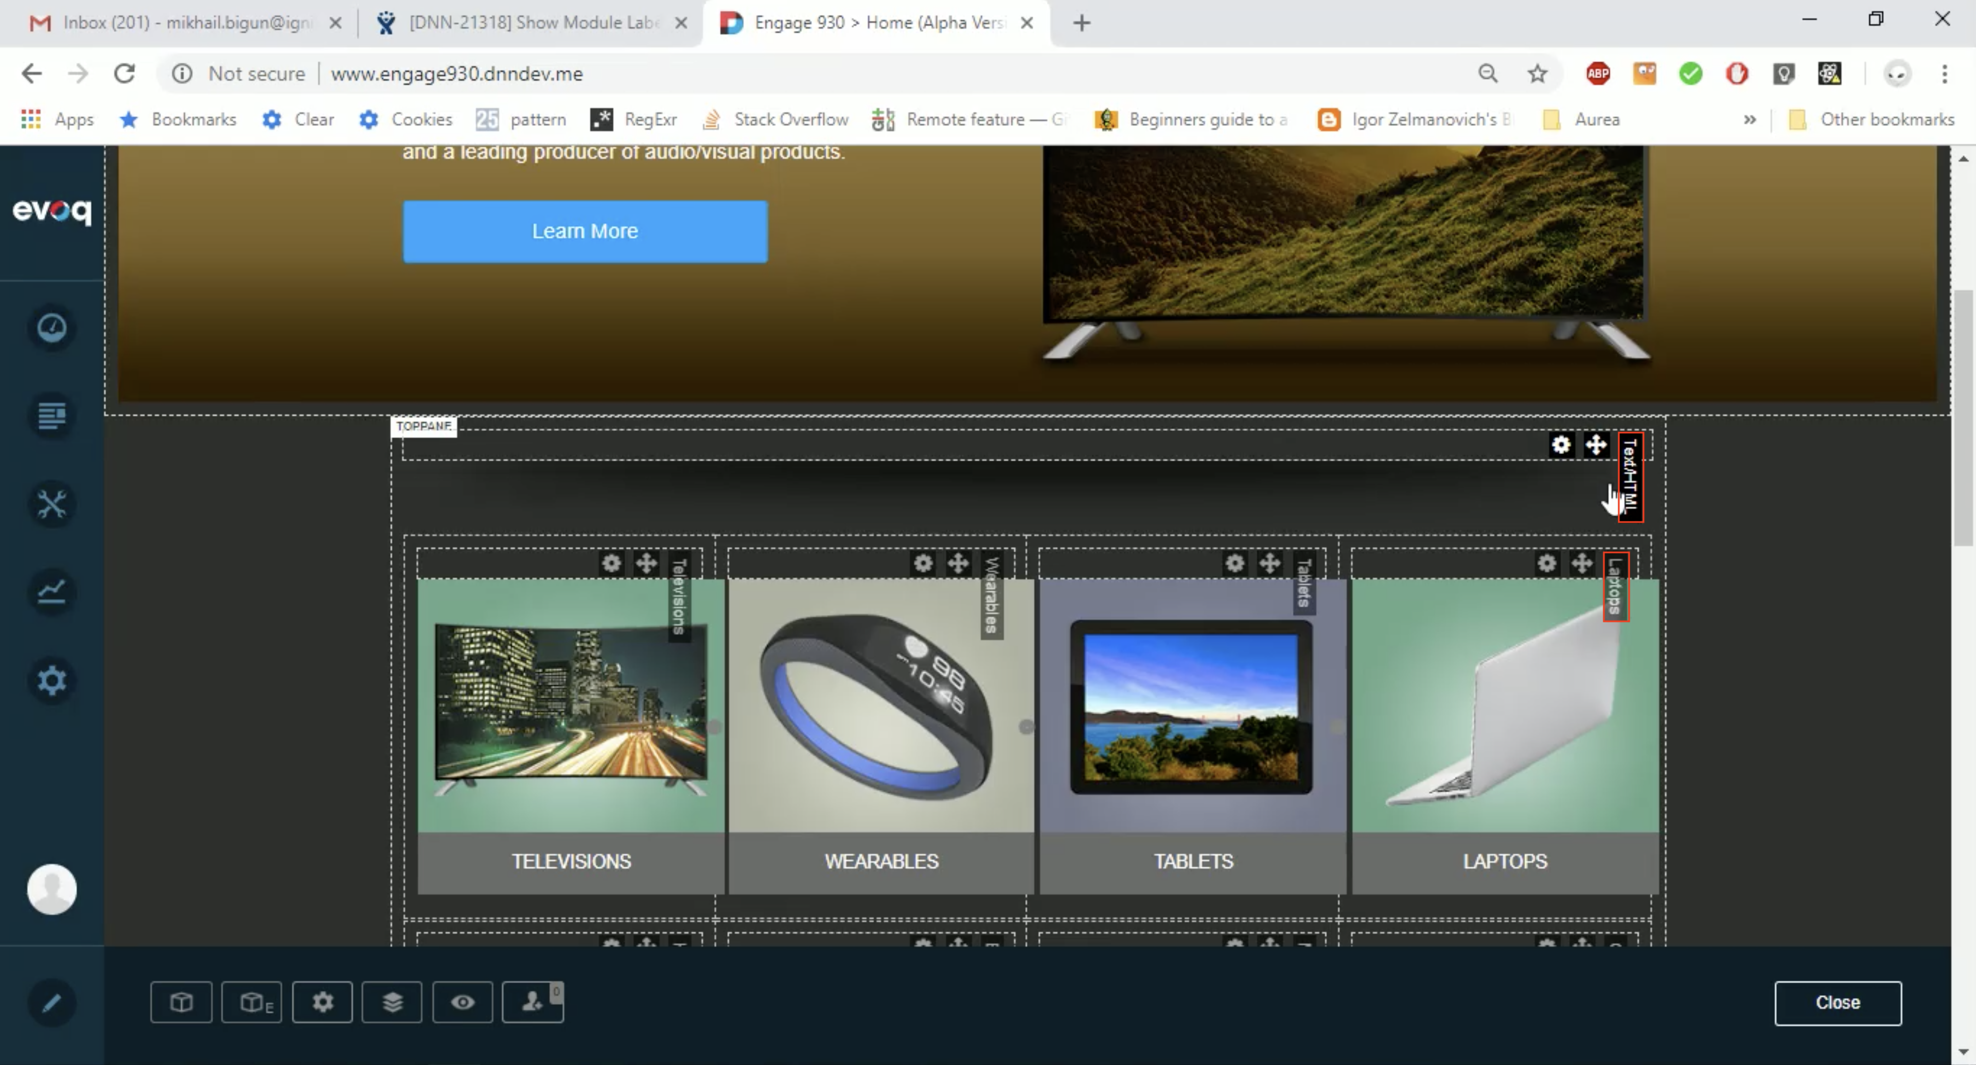Open page settings gear in bottom bar
Image resolution: width=1976 pixels, height=1065 pixels.
pyautogui.click(x=322, y=1002)
